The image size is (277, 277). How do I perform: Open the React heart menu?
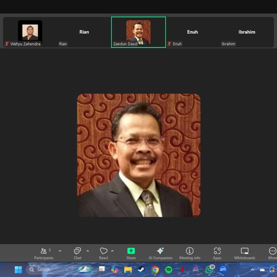click(x=104, y=253)
